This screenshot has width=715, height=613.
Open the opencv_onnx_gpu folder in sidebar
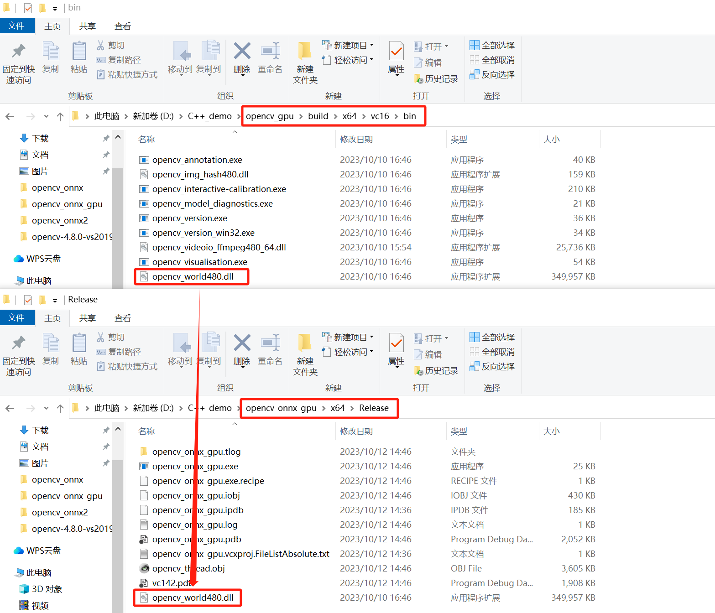[67, 204]
